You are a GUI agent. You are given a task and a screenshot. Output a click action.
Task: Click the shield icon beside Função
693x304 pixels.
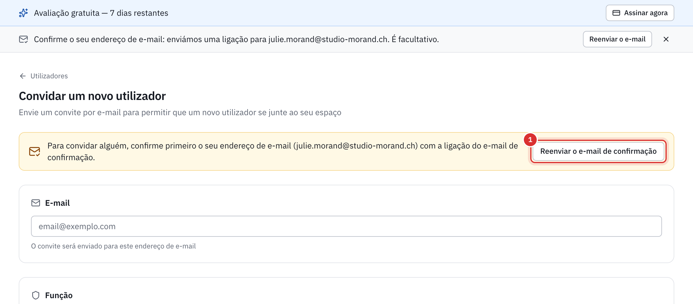(x=36, y=295)
